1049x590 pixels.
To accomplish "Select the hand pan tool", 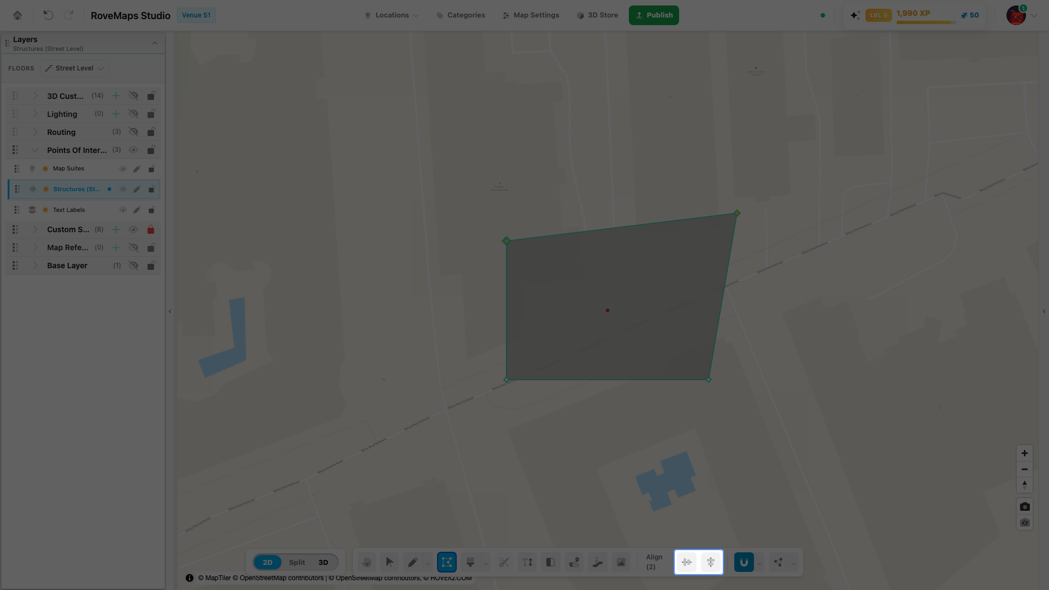I will [366, 562].
